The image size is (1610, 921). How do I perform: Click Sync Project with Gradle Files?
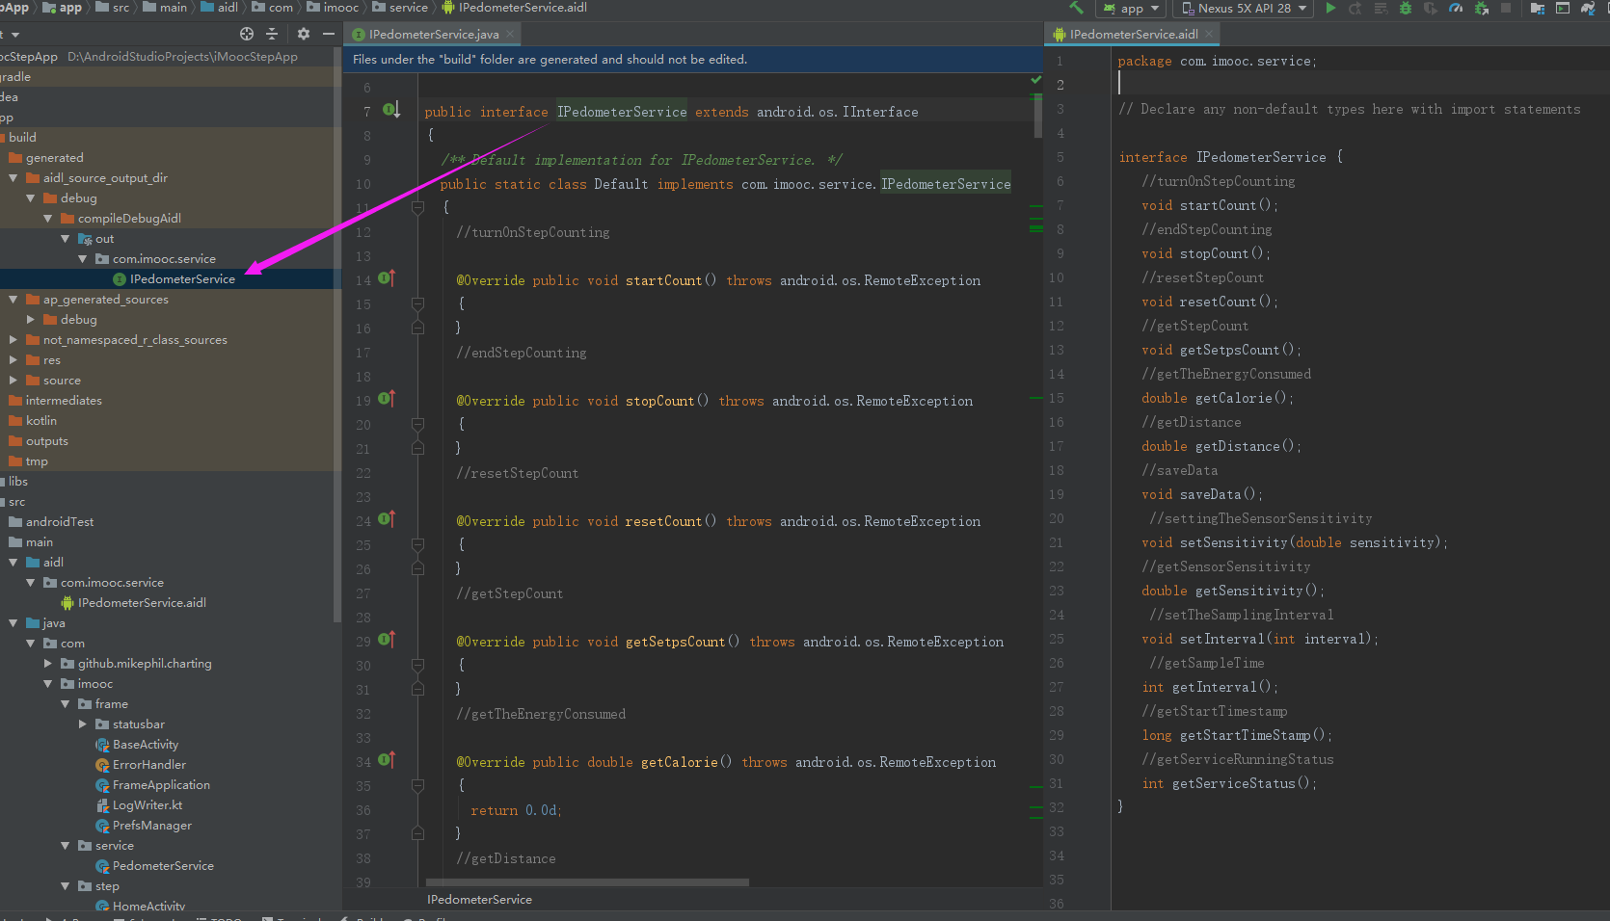pos(1588,9)
